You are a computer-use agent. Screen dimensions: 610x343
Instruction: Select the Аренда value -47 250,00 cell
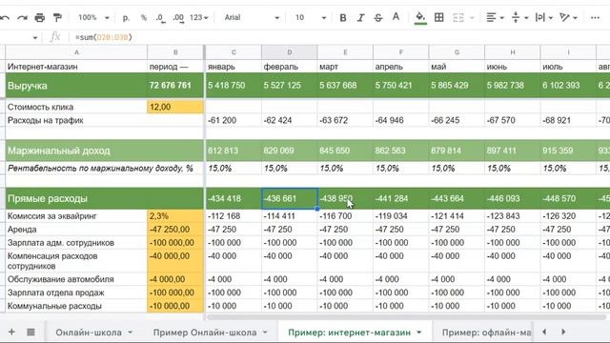(x=175, y=230)
